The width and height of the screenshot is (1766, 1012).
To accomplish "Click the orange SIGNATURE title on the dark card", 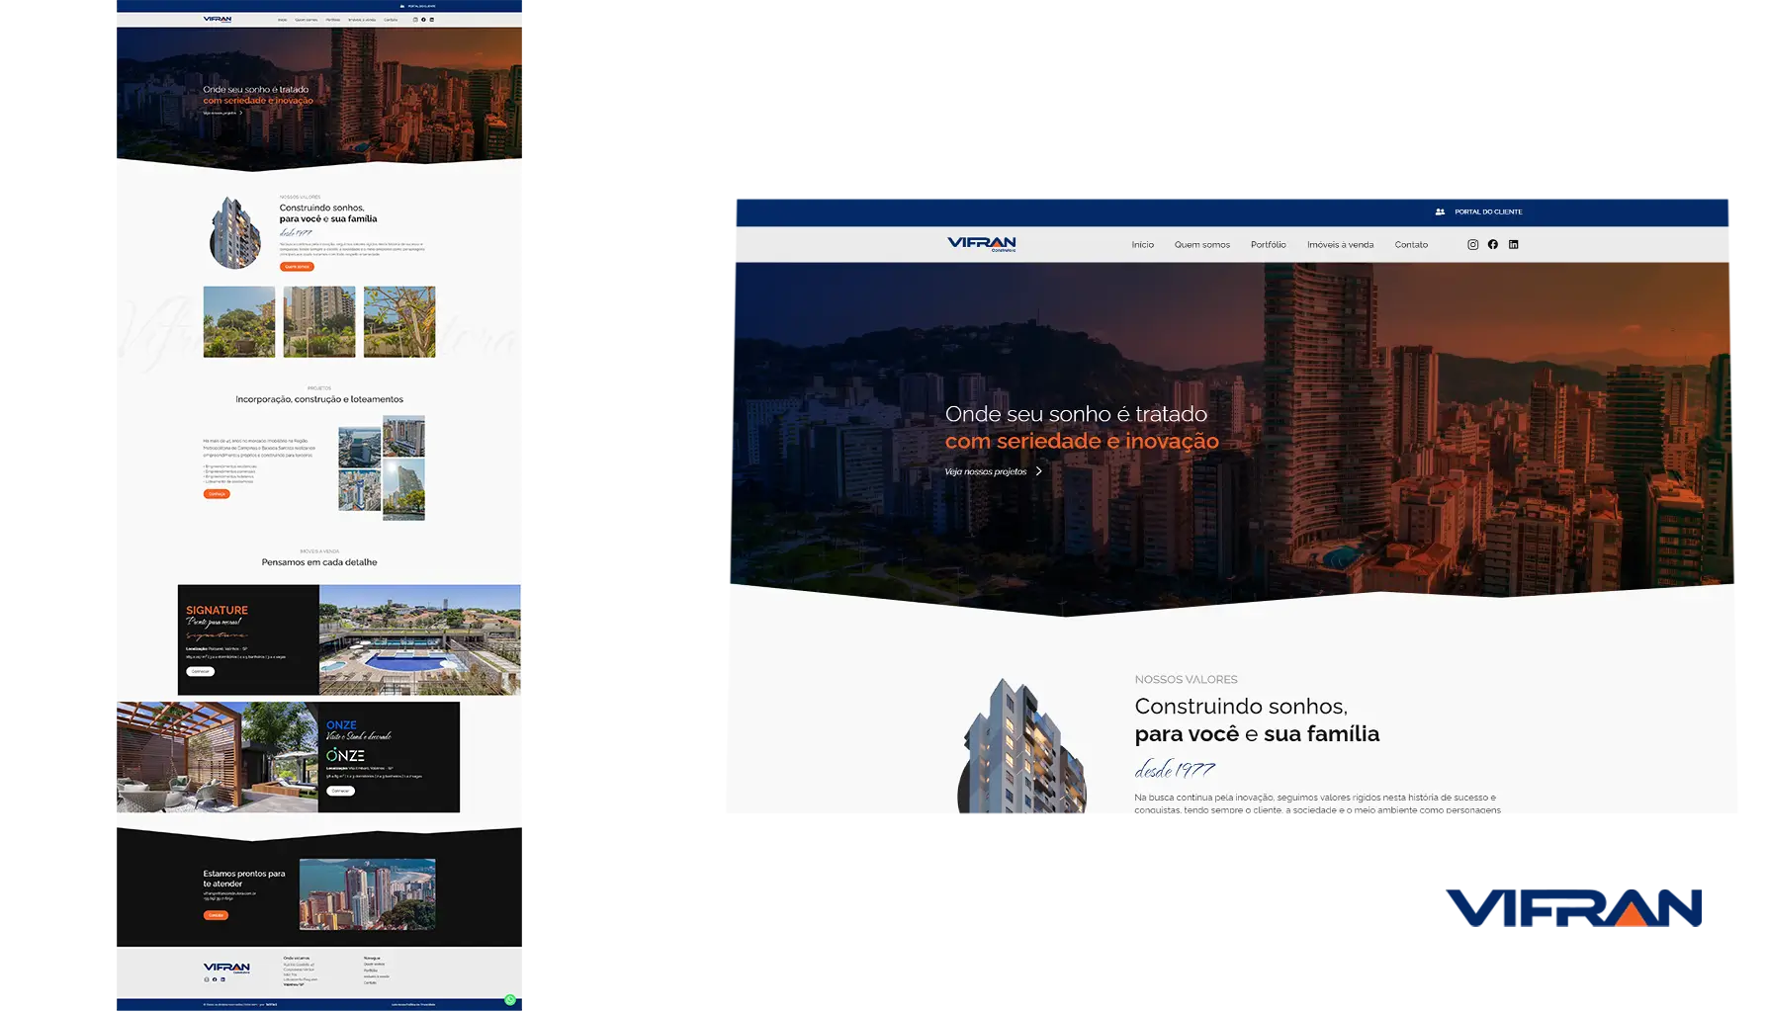I will pyautogui.click(x=218, y=611).
